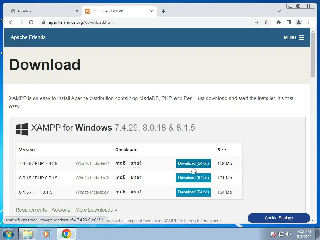Show md5 checksum for 8.0.18
This screenshot has height=240, width=320.
click(120, 177)
